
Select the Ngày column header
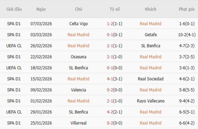click(x=41, y=9)
